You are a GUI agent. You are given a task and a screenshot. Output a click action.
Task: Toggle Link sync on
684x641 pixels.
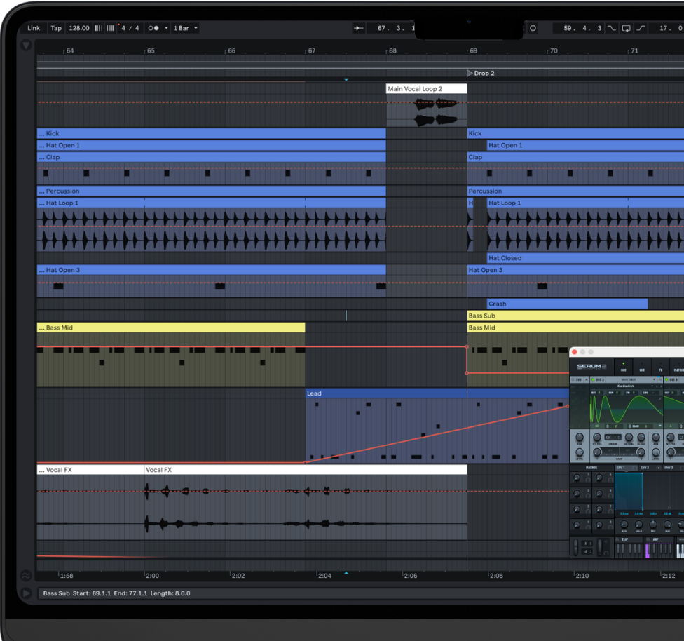(x=34, y=28)
